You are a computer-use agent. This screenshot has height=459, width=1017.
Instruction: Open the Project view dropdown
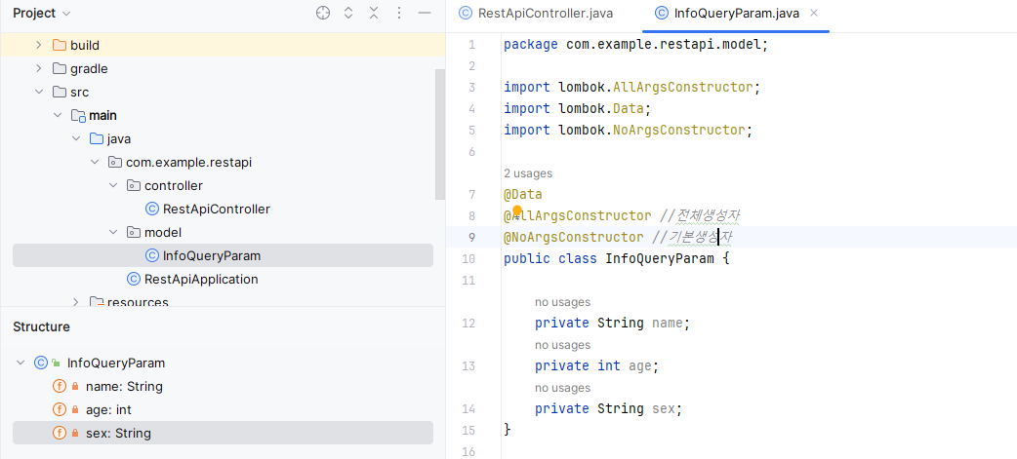(x=42, y=13)
